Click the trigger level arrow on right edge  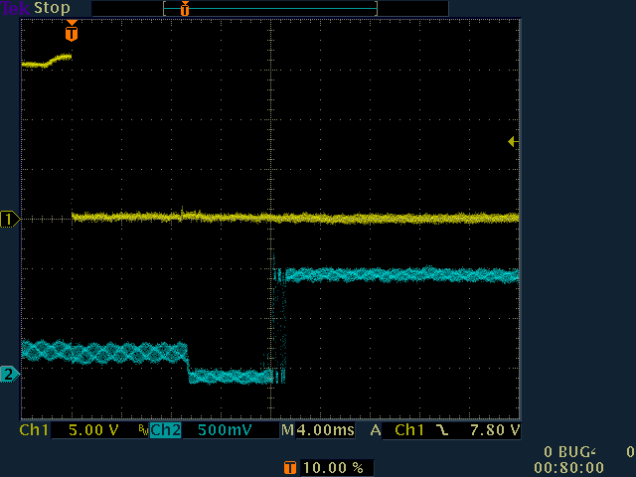click(x=513, y=142)
